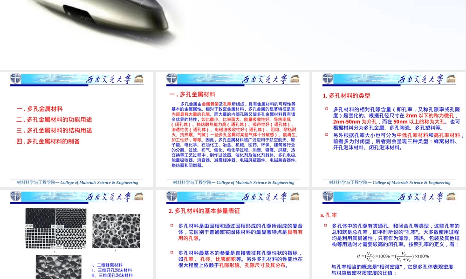
Task: Click the building icon on the outline slide header
Action: (x=139, y=79)
